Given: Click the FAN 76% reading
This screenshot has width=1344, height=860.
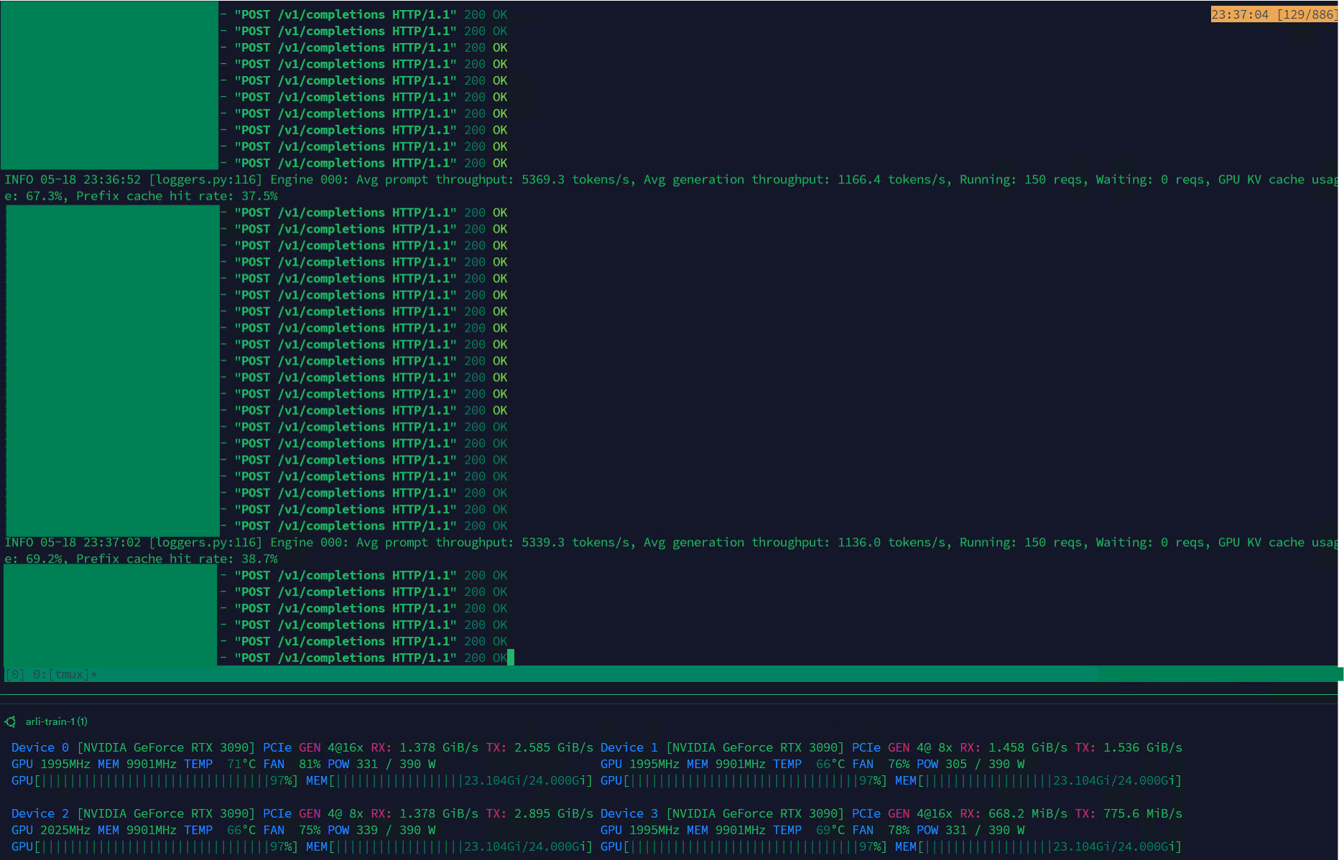Looking at the screenshot, I should pyautogui.click(x=881, y=765).
